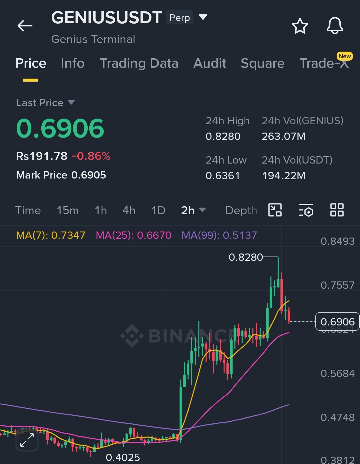Viewport: 360px width, 464px height.
Task: Add GENIUSUSDT to favorites with star icon
Action: click(x=300, y=26)
